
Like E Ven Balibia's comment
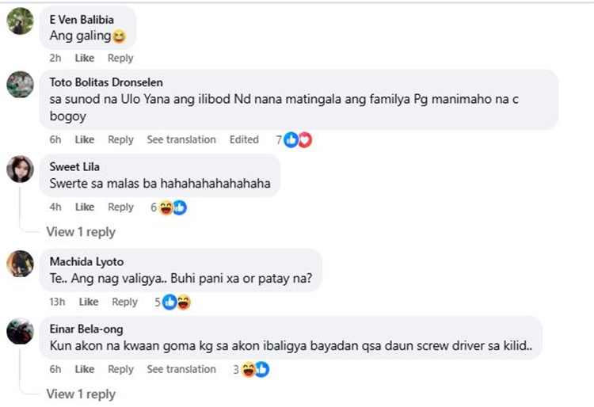[x=84, y=58]
